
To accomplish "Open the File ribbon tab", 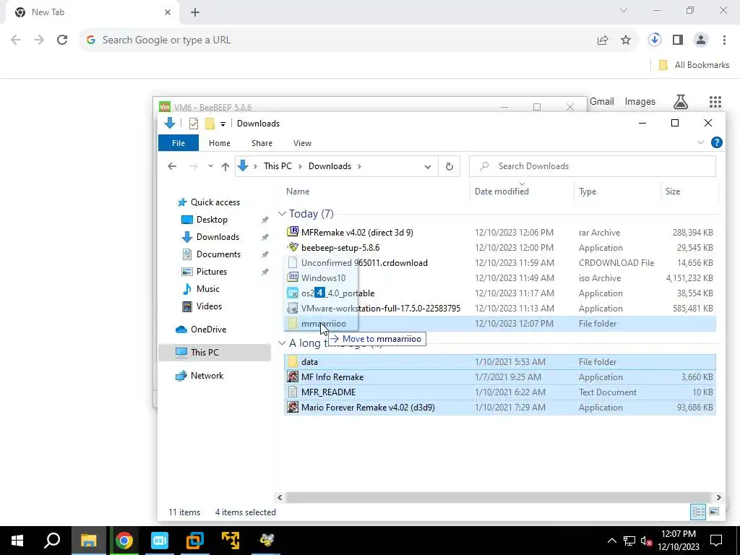I will coord(178,143).
